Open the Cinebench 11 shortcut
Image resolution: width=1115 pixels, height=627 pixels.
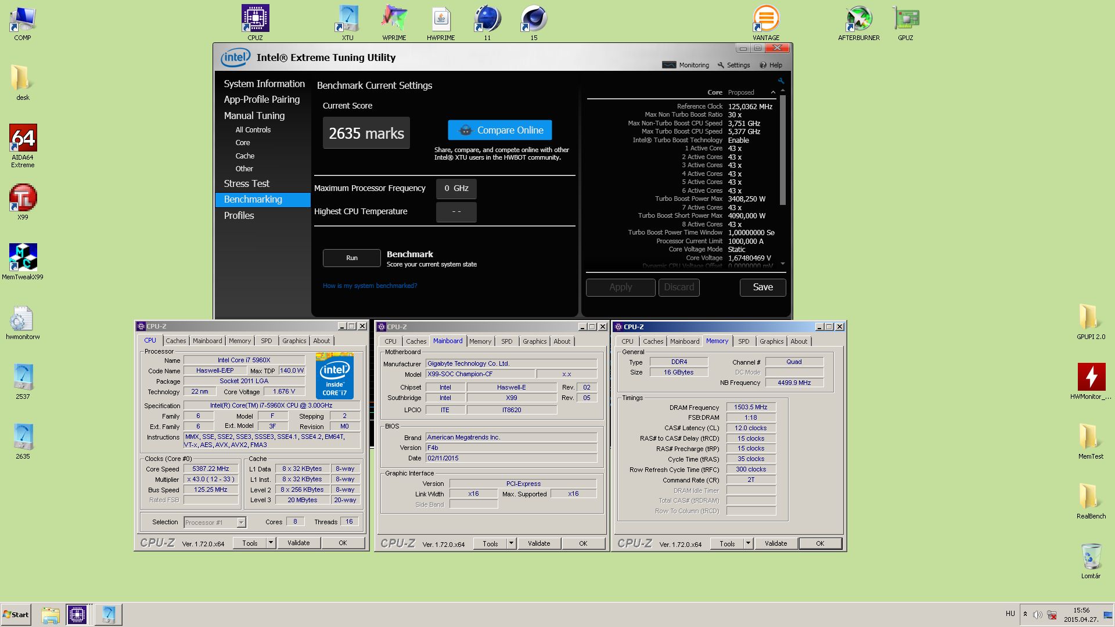click(x=487, y=23)
